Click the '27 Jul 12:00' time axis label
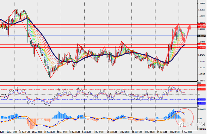 (x=162, y=132)
